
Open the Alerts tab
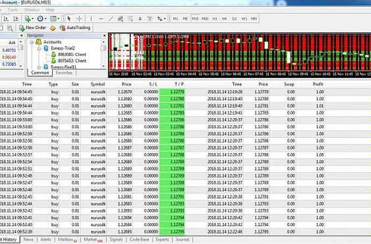[45, 239]
